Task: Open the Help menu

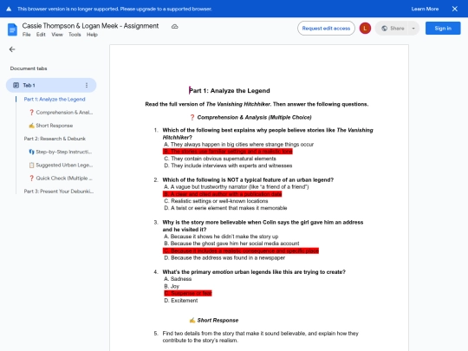Action: [92, 35]
